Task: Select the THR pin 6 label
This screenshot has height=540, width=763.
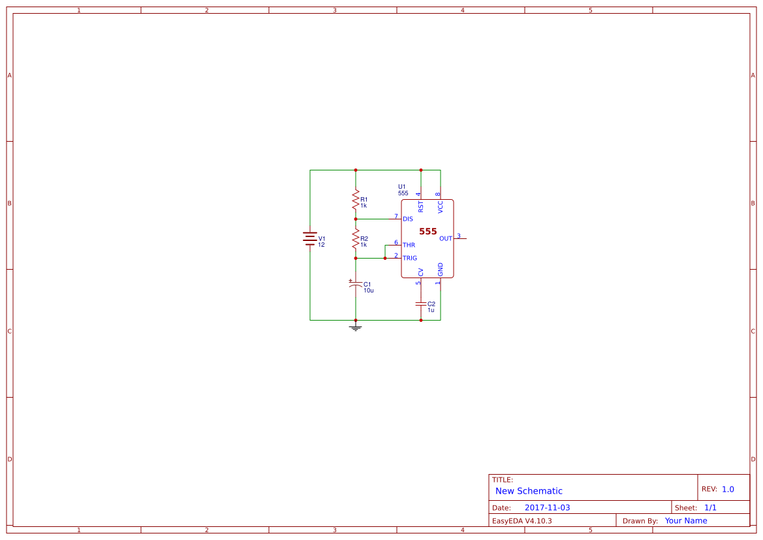Action: pyautogui.click(x=409, y=246)
